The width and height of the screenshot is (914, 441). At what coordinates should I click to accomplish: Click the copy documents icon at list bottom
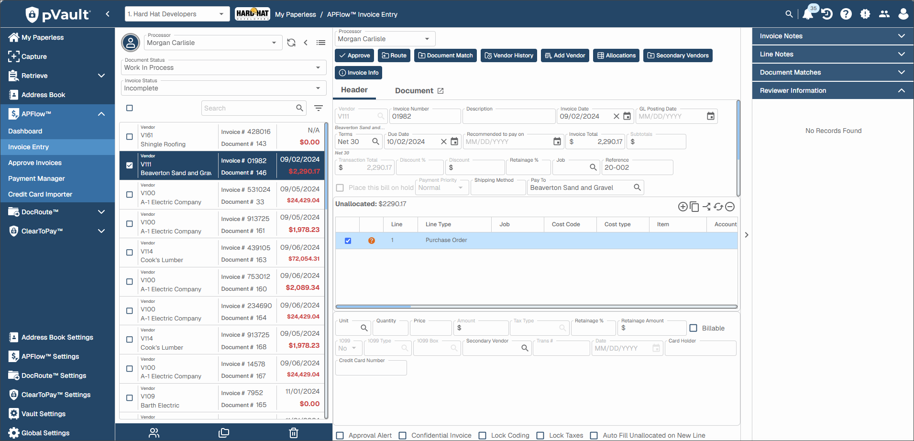[224, 433]
